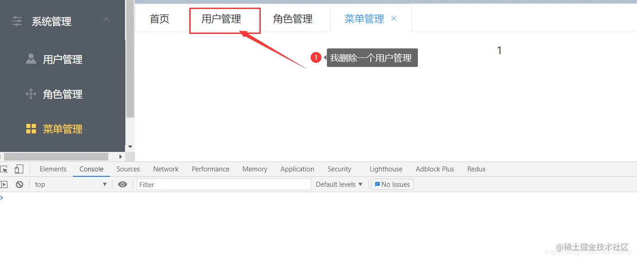Click the console prompt line
Image resolution: width=637 pixels, height=260 pixels.
pyautogui.click(x=318, y=198)
